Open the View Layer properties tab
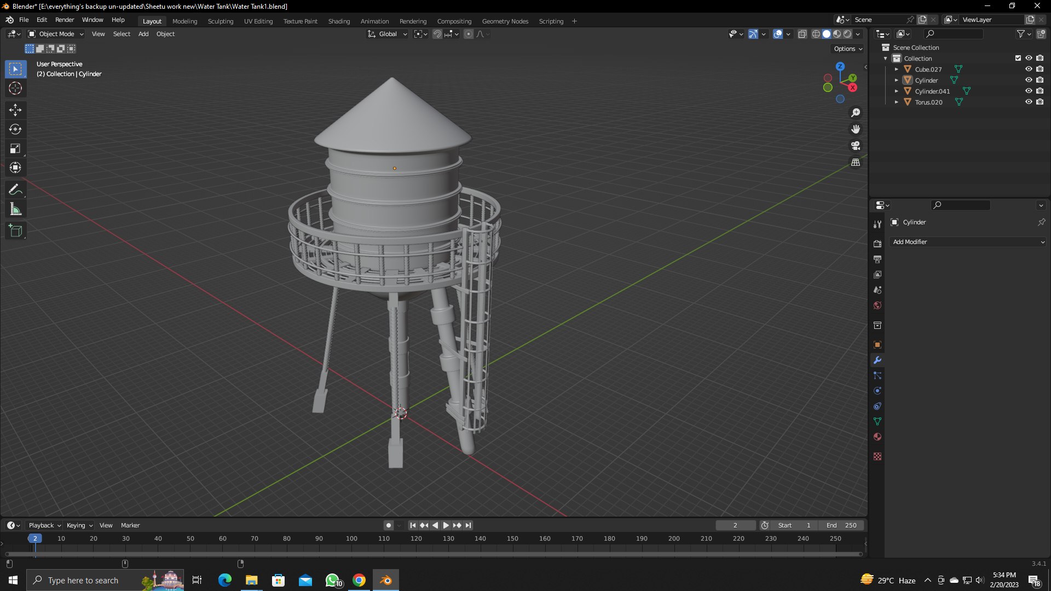Viewport: 1051px width, 591px height. click(877, 274)
